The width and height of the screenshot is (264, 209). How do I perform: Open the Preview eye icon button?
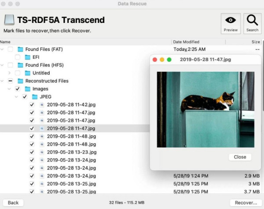pos(231,23)
